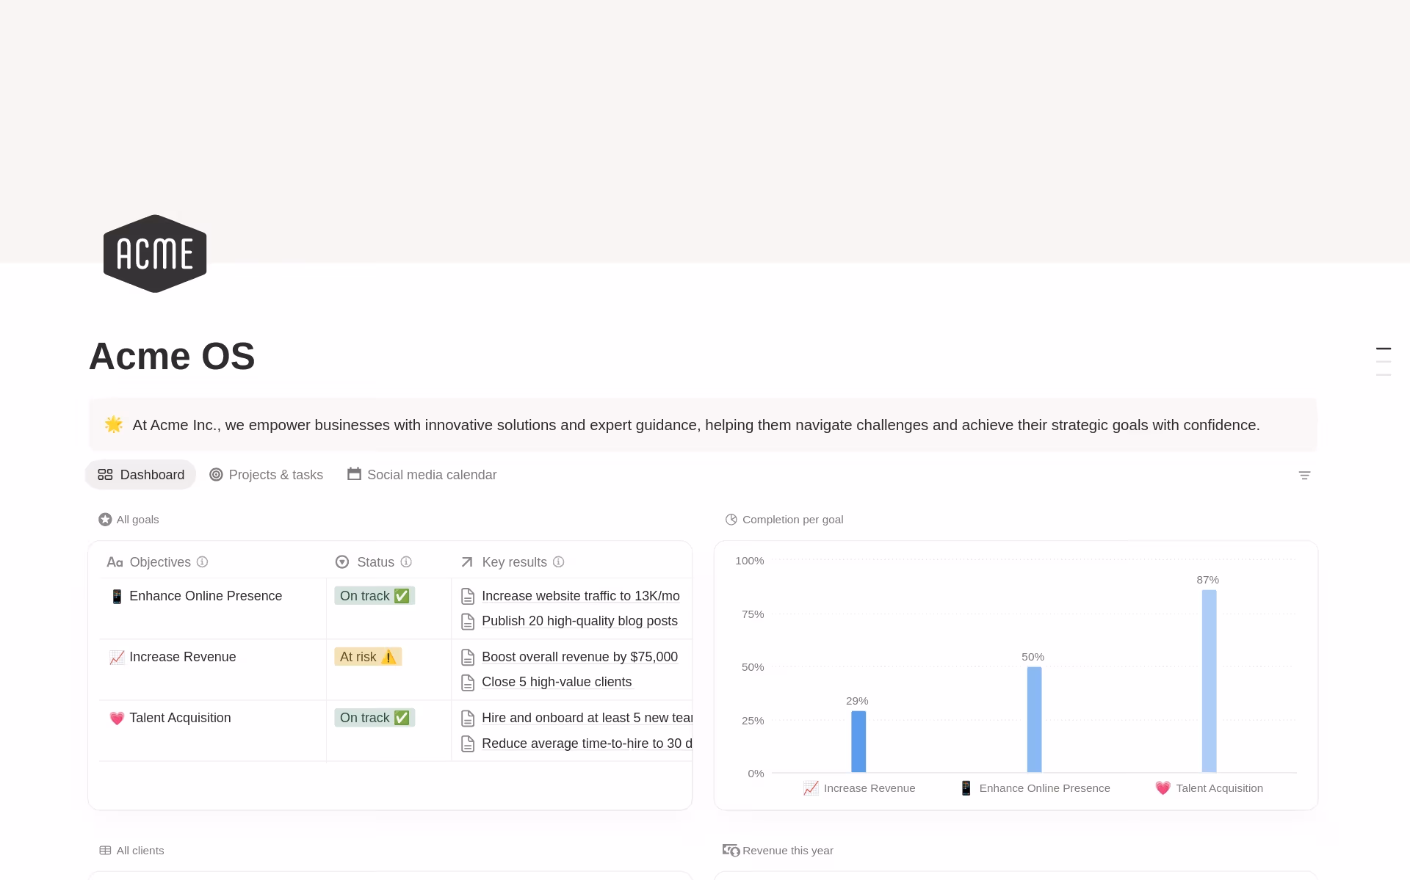Select the Dashboard tab
Screen dimensions: 1410x880
click(141, 475)
